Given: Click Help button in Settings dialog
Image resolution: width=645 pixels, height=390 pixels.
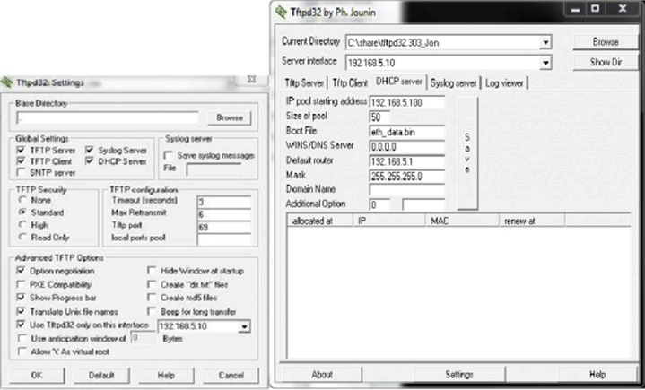Looking at the screenshot, I should tap(166, 375).
